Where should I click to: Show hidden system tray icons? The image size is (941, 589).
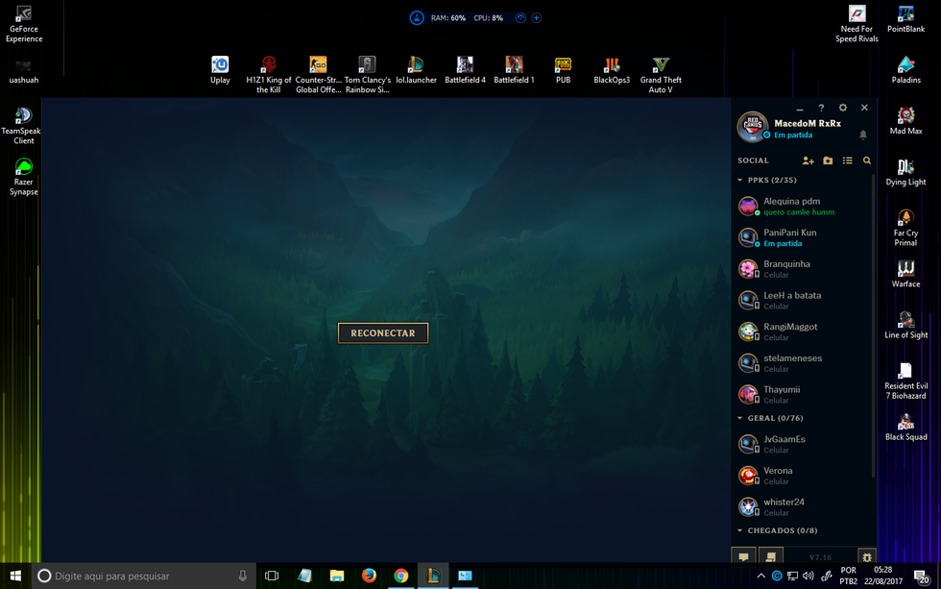click(760, 576)
